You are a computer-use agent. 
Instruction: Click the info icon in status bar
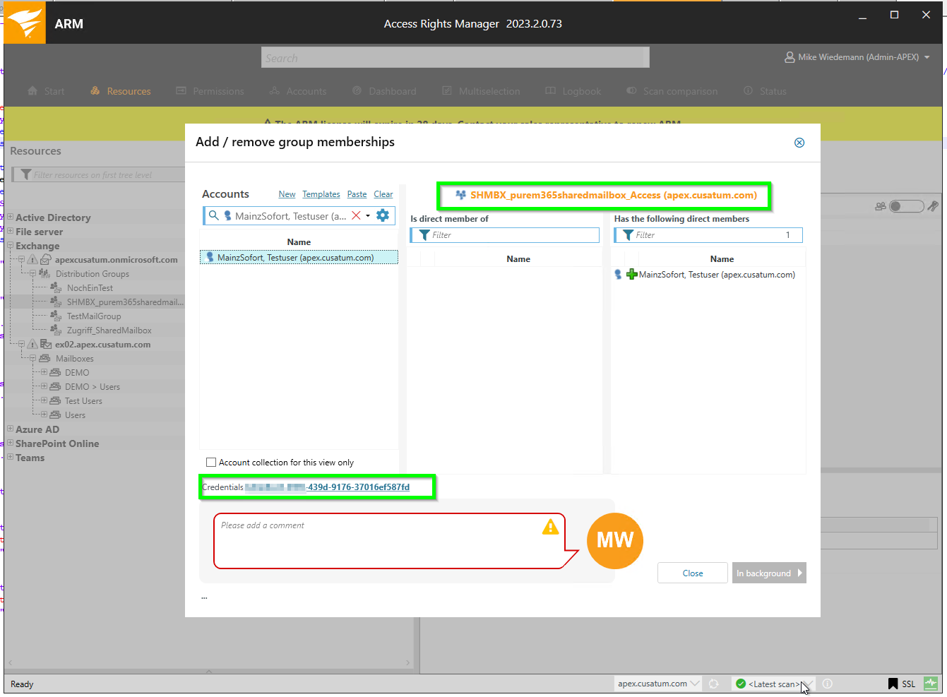(x=828, y=684)
